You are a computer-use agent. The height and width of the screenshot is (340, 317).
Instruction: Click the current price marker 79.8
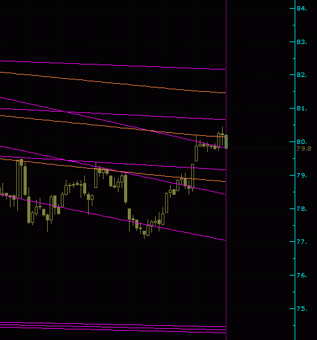[304, 149]
